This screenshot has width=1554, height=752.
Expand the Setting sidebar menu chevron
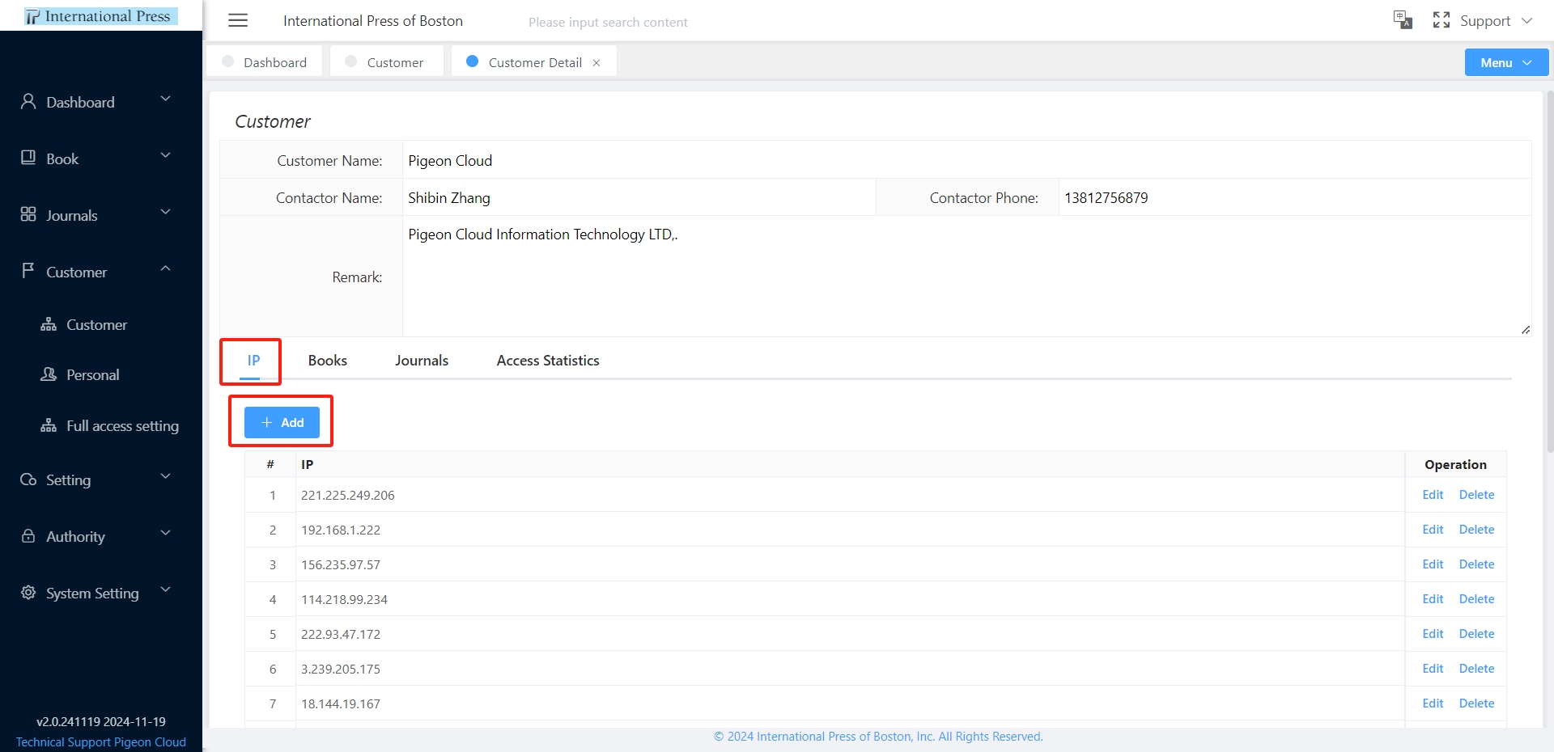(166, 476)
